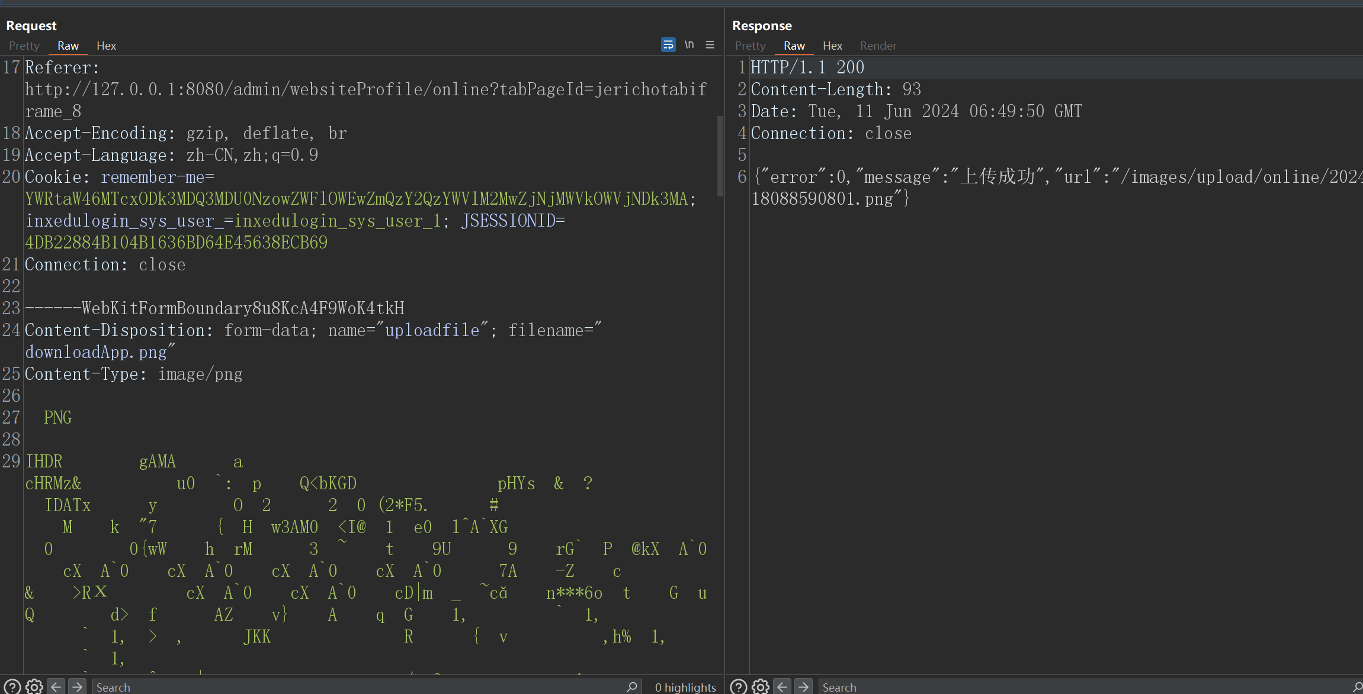The height and width of the screenshot is (694, 1363).
Task: Toggle word wrap icon in Request panel
Action: coord(668,45)
